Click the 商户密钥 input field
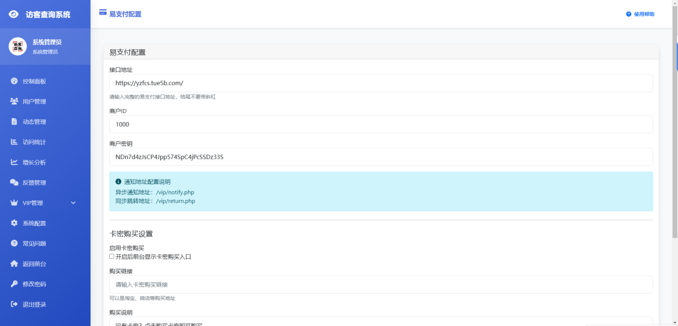The height and width of the screenshot is (326, 678). pos(381,157)
